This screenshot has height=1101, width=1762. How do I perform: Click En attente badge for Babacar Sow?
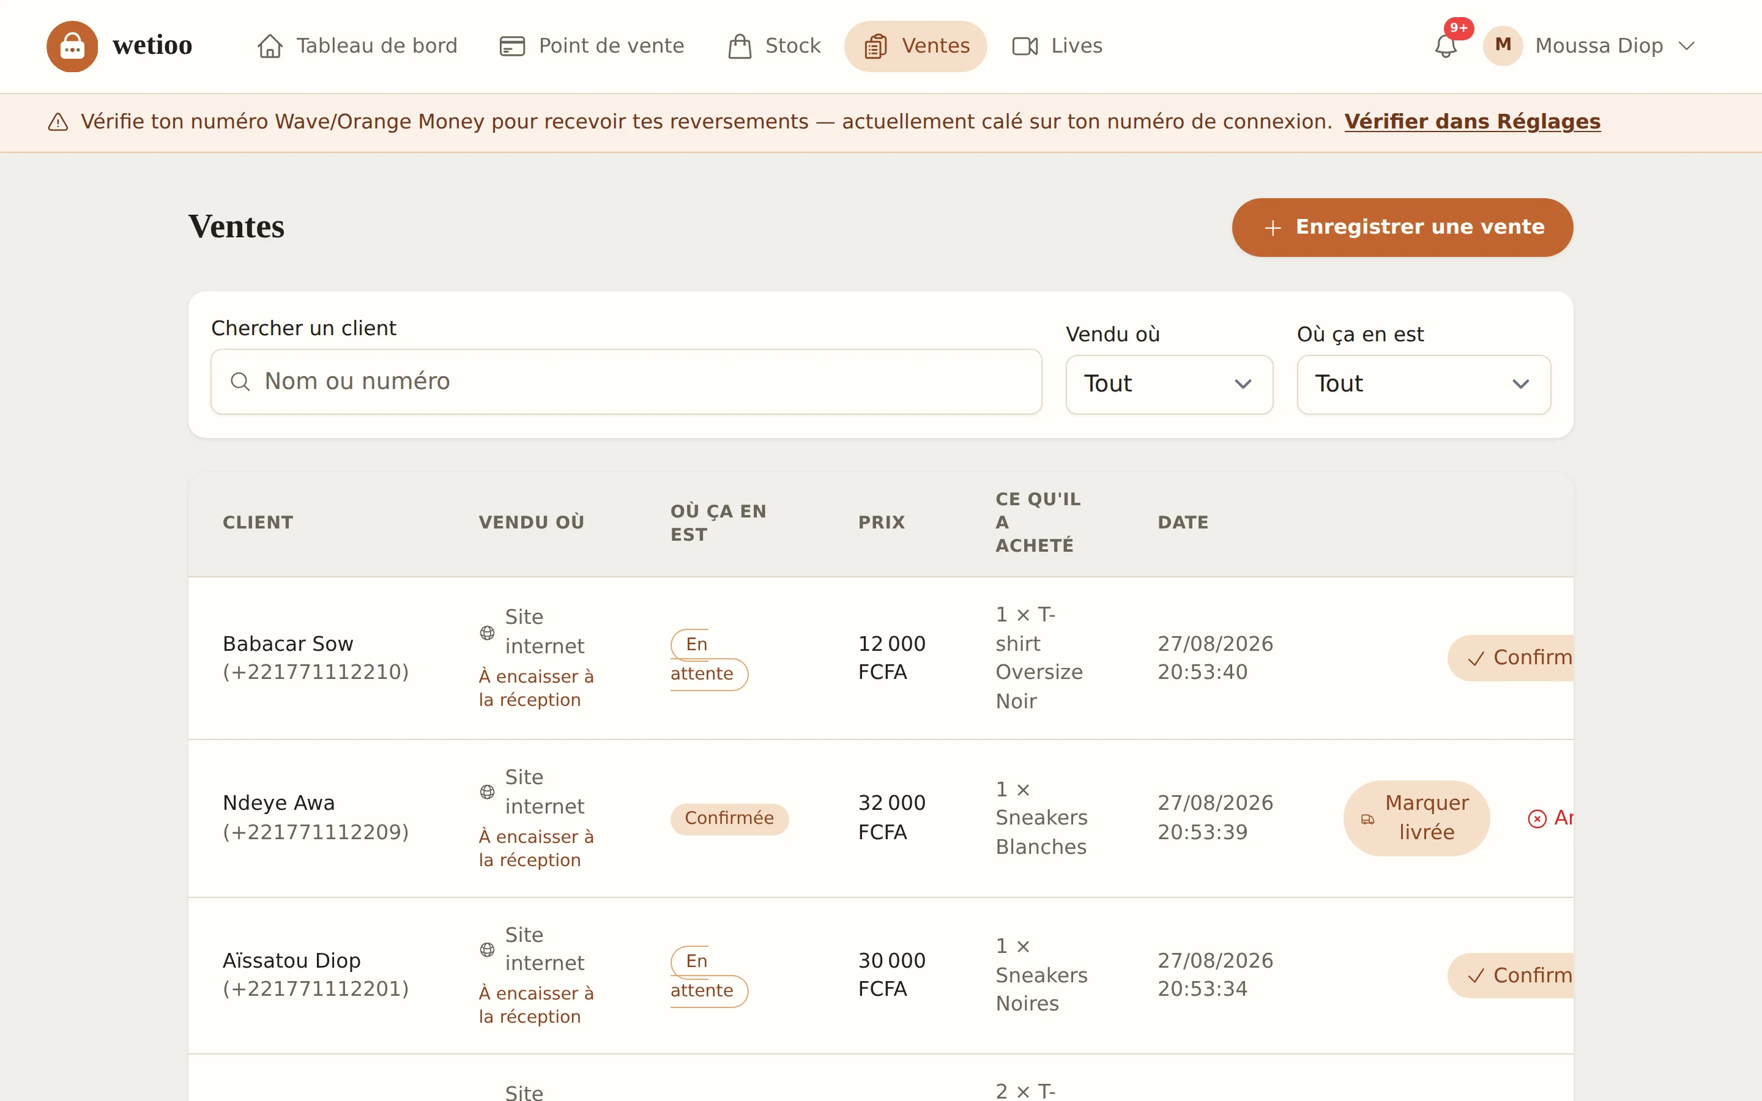708,659
